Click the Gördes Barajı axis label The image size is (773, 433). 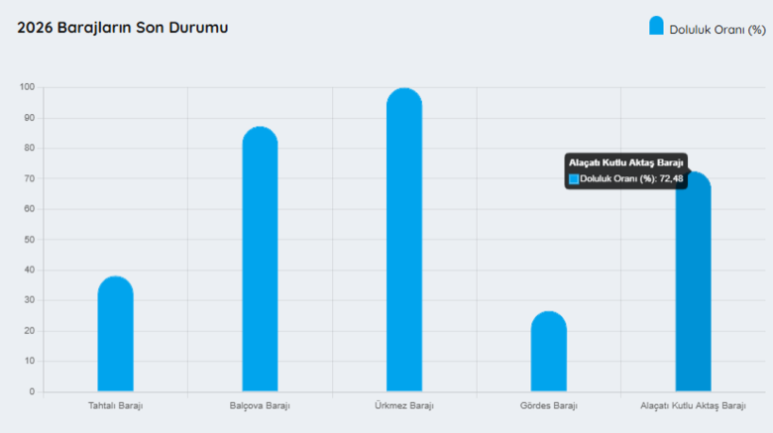coord(548,406)
